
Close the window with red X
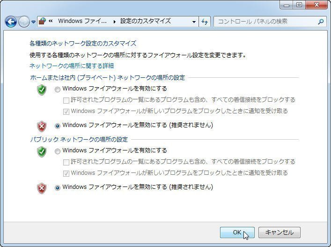coord(316,5)
